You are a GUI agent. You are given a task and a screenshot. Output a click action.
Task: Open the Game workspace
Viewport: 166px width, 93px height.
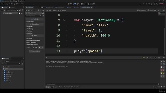(84, 4)
